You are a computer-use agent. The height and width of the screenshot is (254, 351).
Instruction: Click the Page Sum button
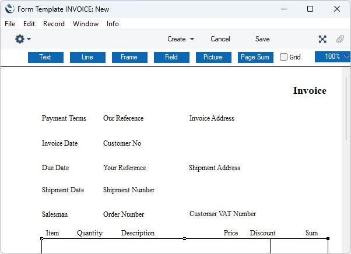point(255,57)
